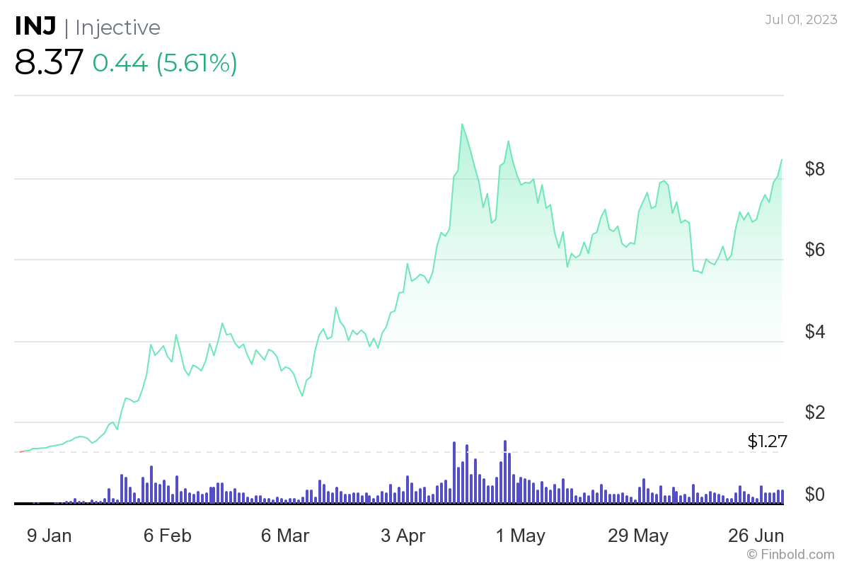Select the 29 May date tick
This screenshot has height=566, width=849.
[x=638, y=536]
